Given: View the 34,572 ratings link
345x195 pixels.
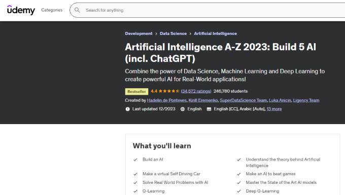Looking at the screenshot, I should [x=196, y=91].
